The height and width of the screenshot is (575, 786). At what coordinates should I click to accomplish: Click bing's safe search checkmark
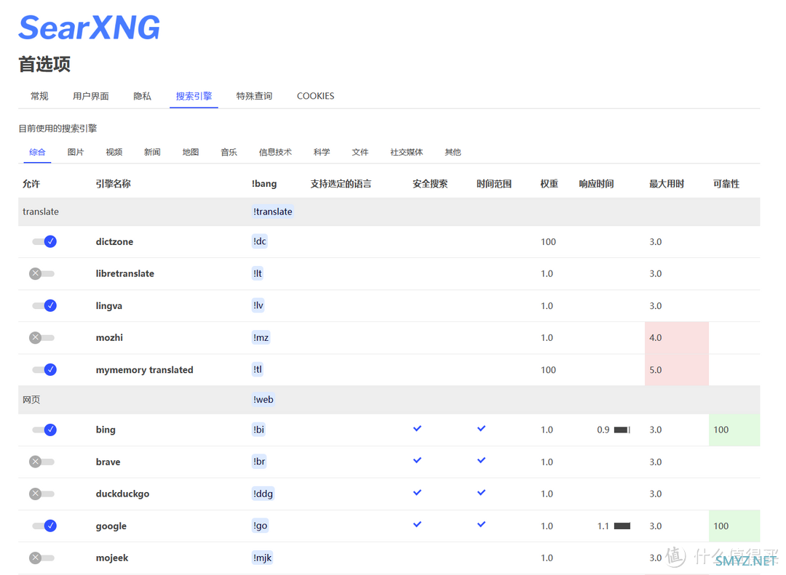[417, 429]
